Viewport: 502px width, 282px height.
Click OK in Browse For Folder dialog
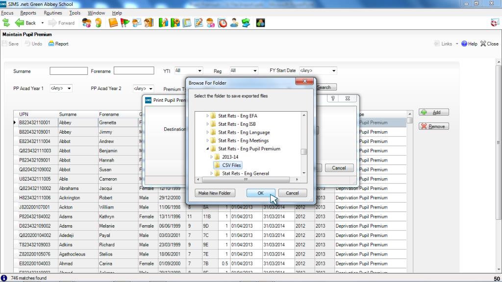(260, 193)
